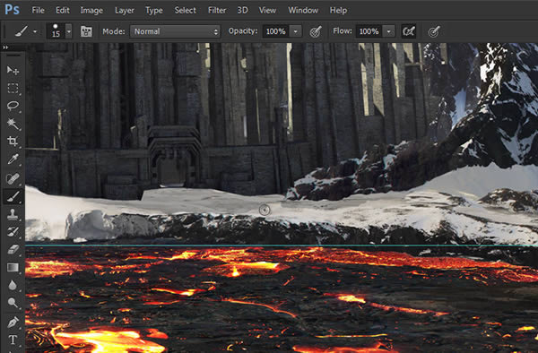Select the Crop tool

(x=13, y=142)
